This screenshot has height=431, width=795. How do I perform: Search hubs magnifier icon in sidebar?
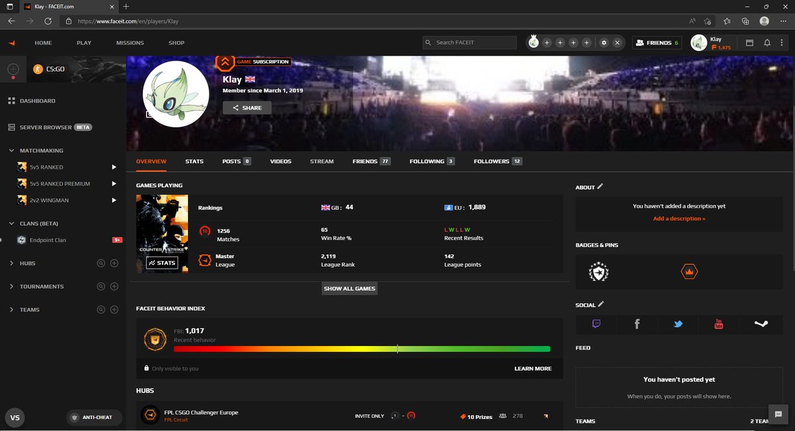point(101,263)
